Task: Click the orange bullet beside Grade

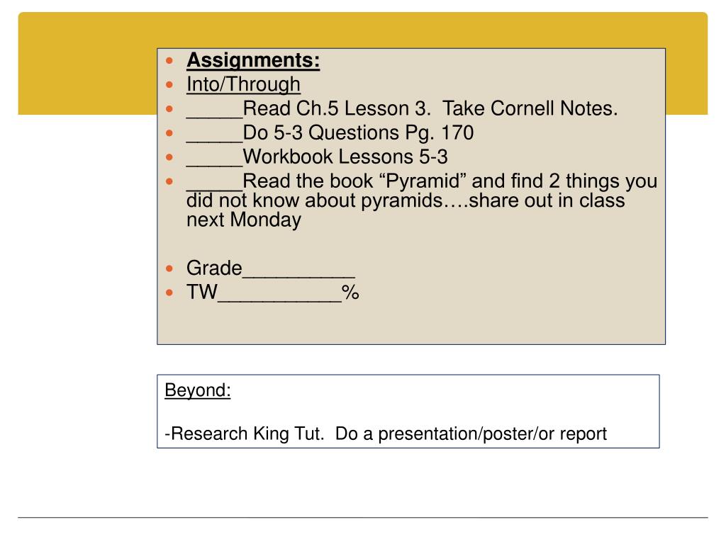Action: click(x=169, y=268)
